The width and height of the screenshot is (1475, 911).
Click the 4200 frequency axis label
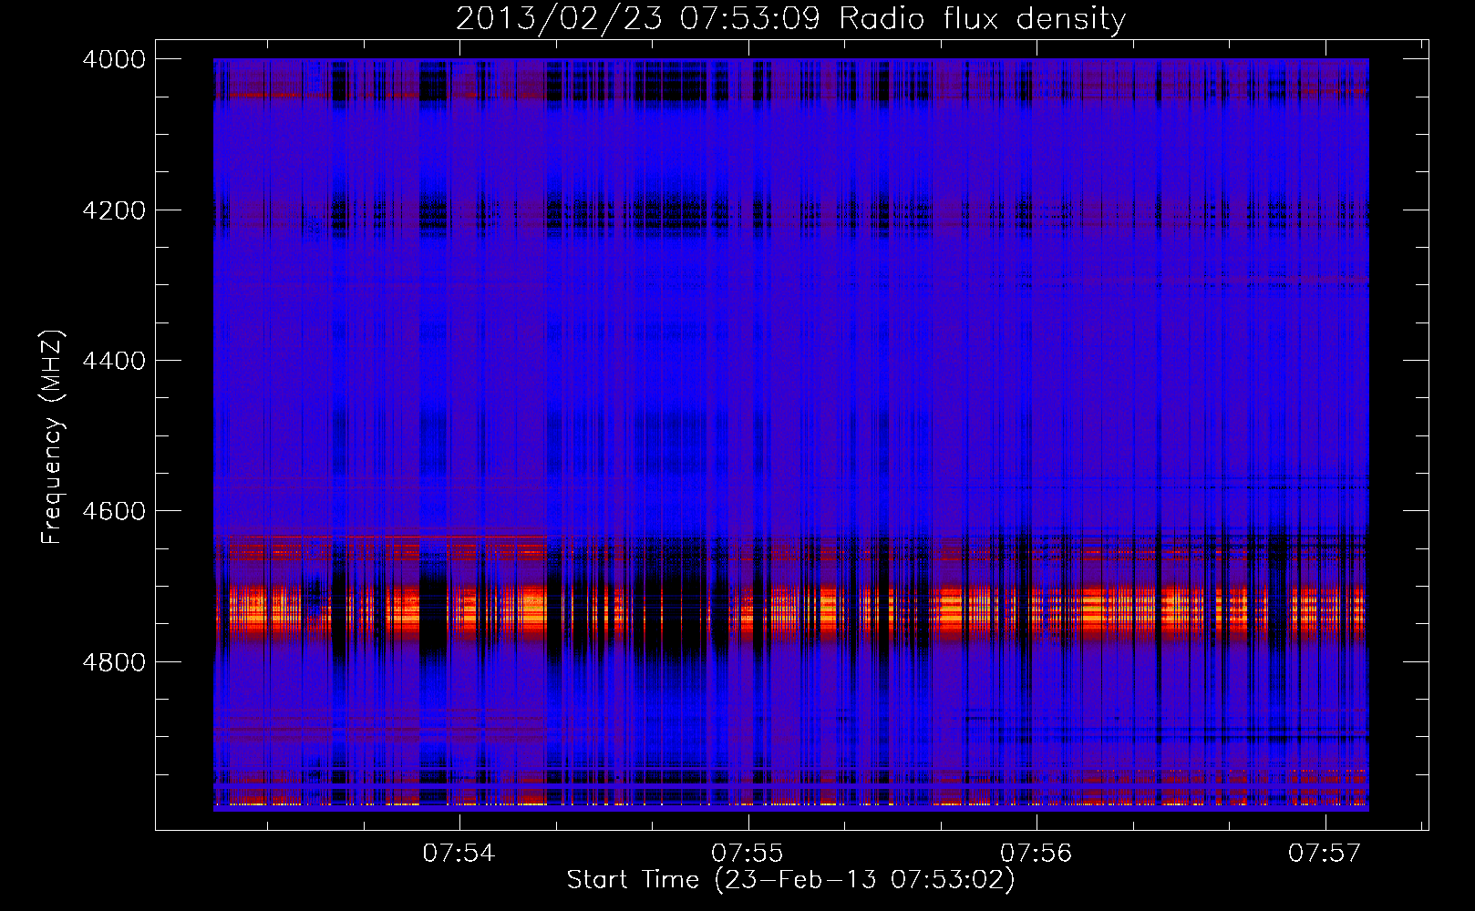tap(114, 210)
